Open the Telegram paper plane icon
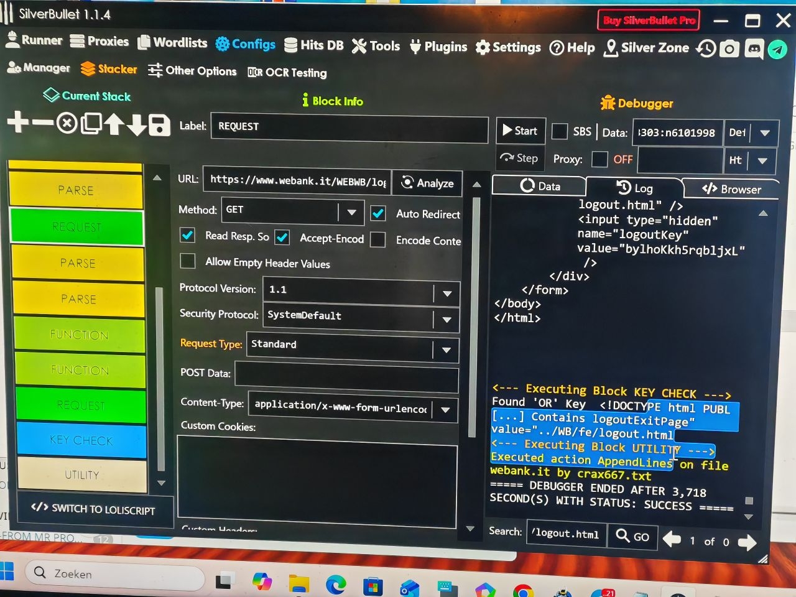Viewport: 796px width, 597px height. (x=777, y=49)
